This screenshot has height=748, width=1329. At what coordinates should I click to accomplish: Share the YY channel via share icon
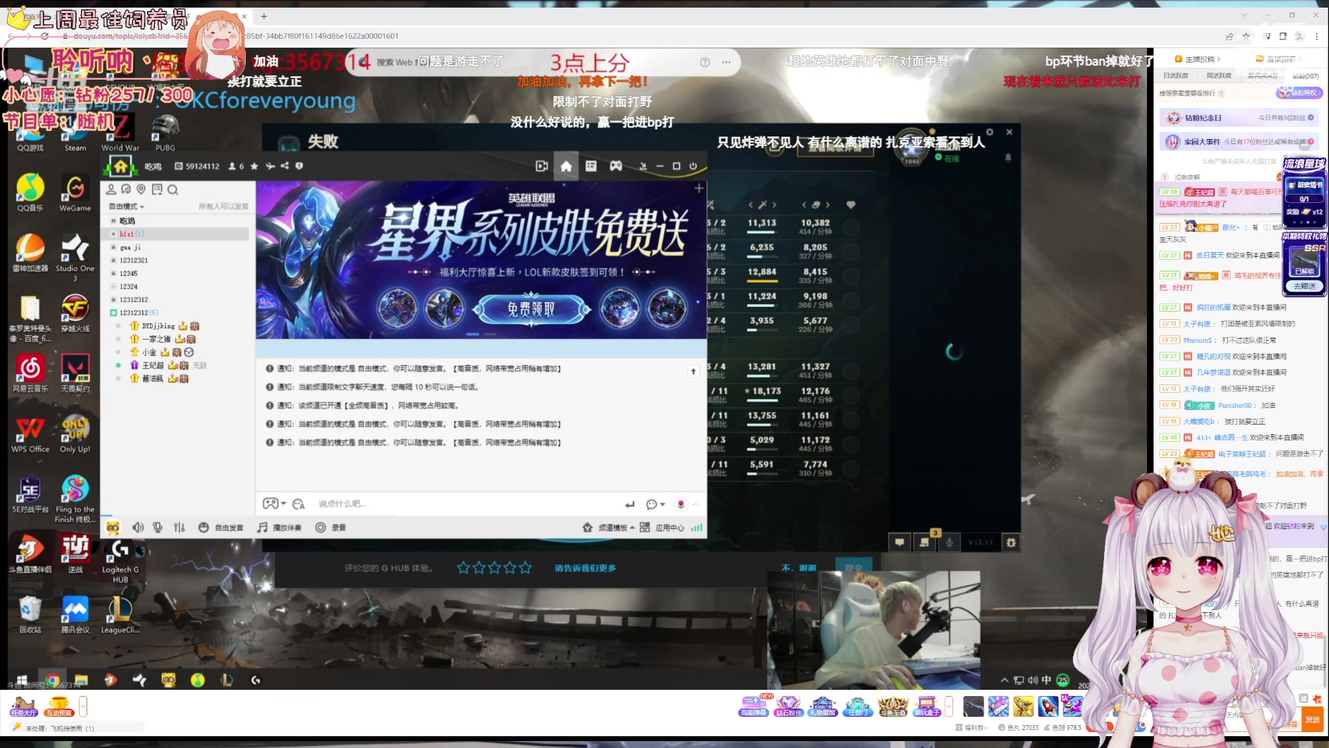pyautogui.click(x=284, y=166)
